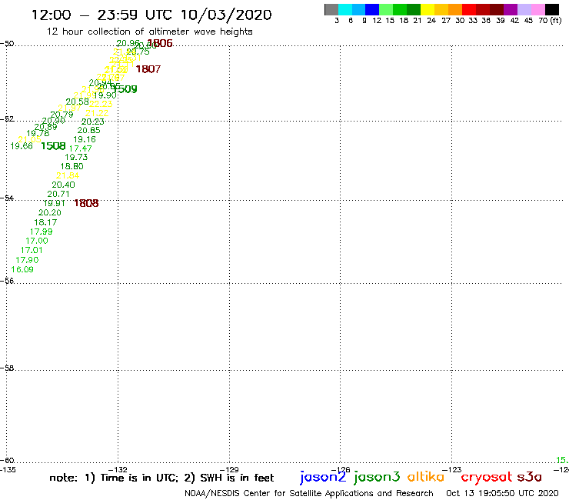569x500 pixels.
Task: Click the 20.71 wave height value
Action: point(58,195)
